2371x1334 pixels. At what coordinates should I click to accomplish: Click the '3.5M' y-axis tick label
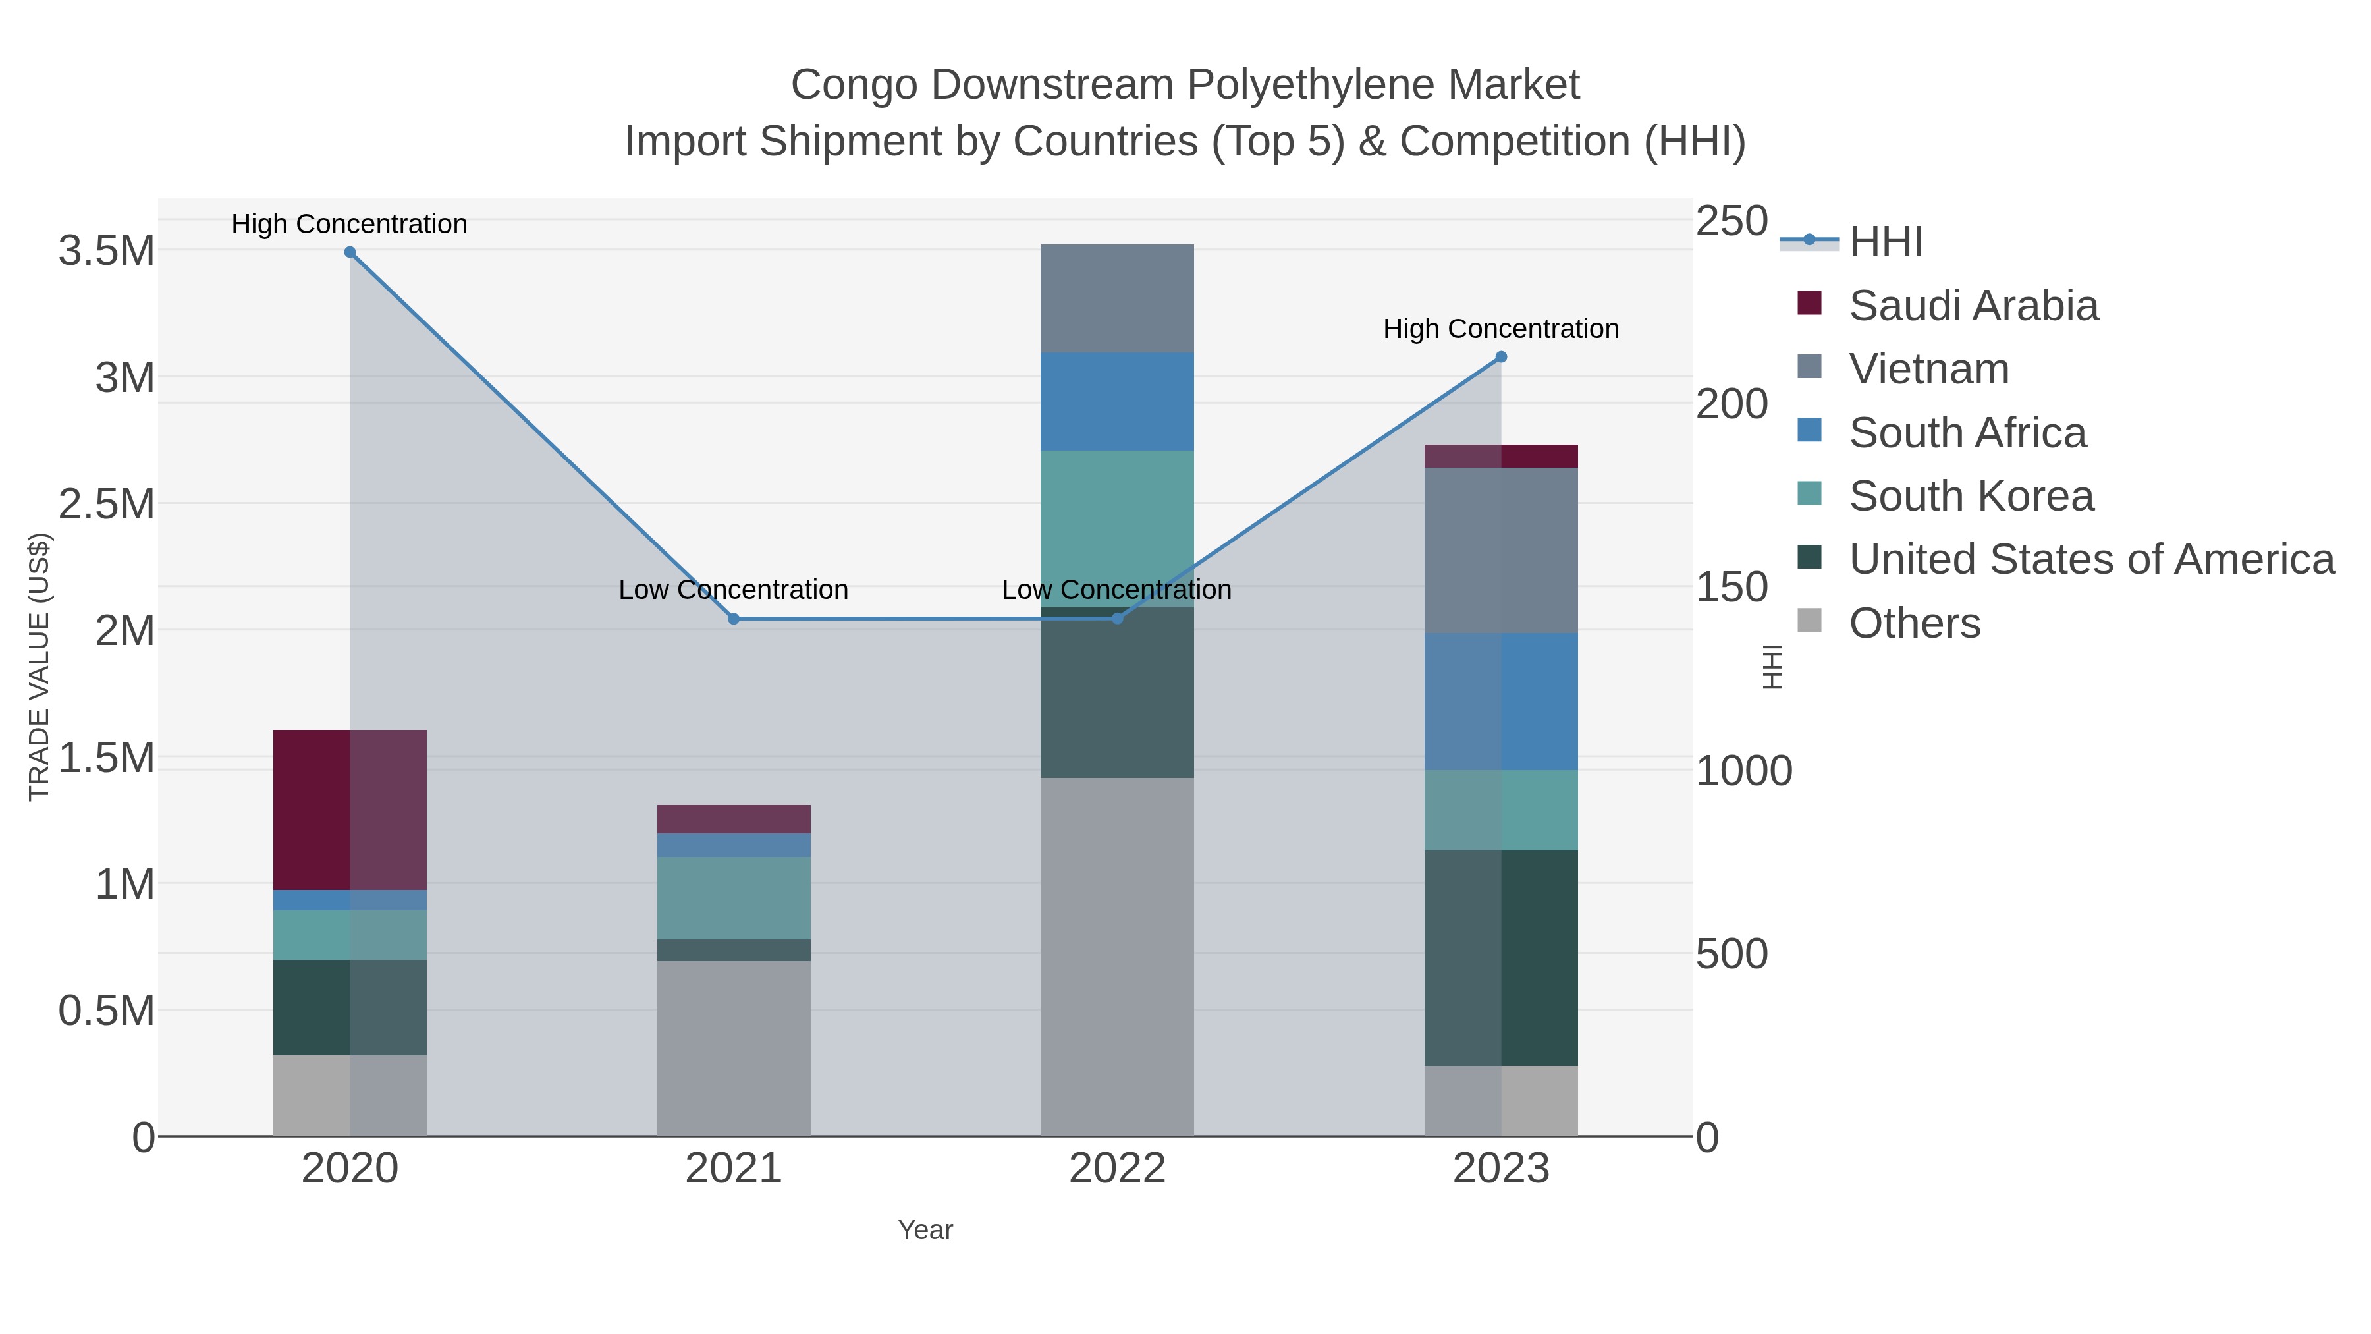(107, 250)
